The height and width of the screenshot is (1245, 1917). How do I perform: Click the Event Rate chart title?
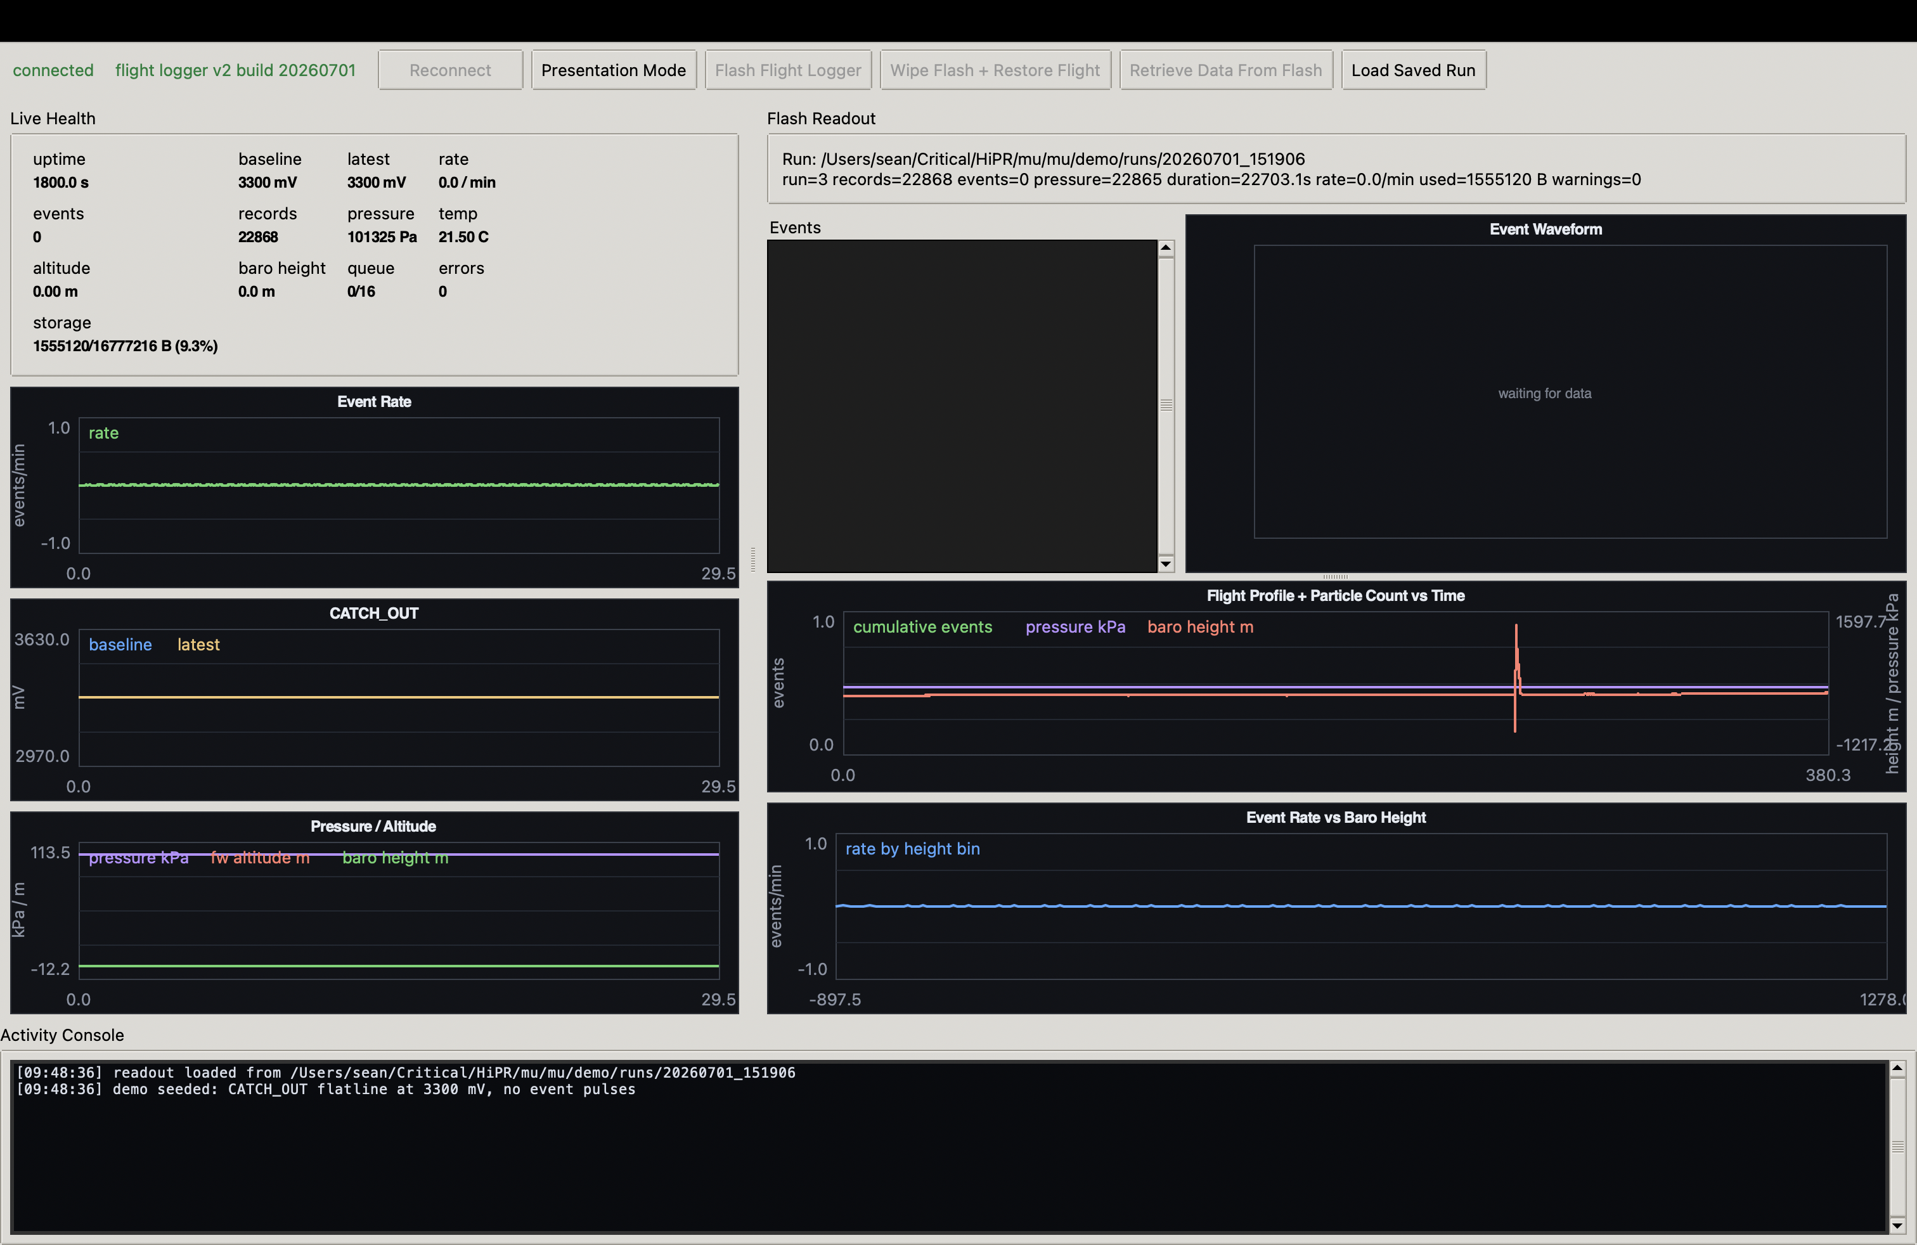tap(374, 402)
